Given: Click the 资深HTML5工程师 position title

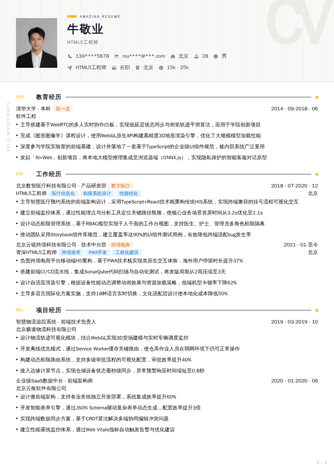Looking at the screenshot, I should point(37,252).
